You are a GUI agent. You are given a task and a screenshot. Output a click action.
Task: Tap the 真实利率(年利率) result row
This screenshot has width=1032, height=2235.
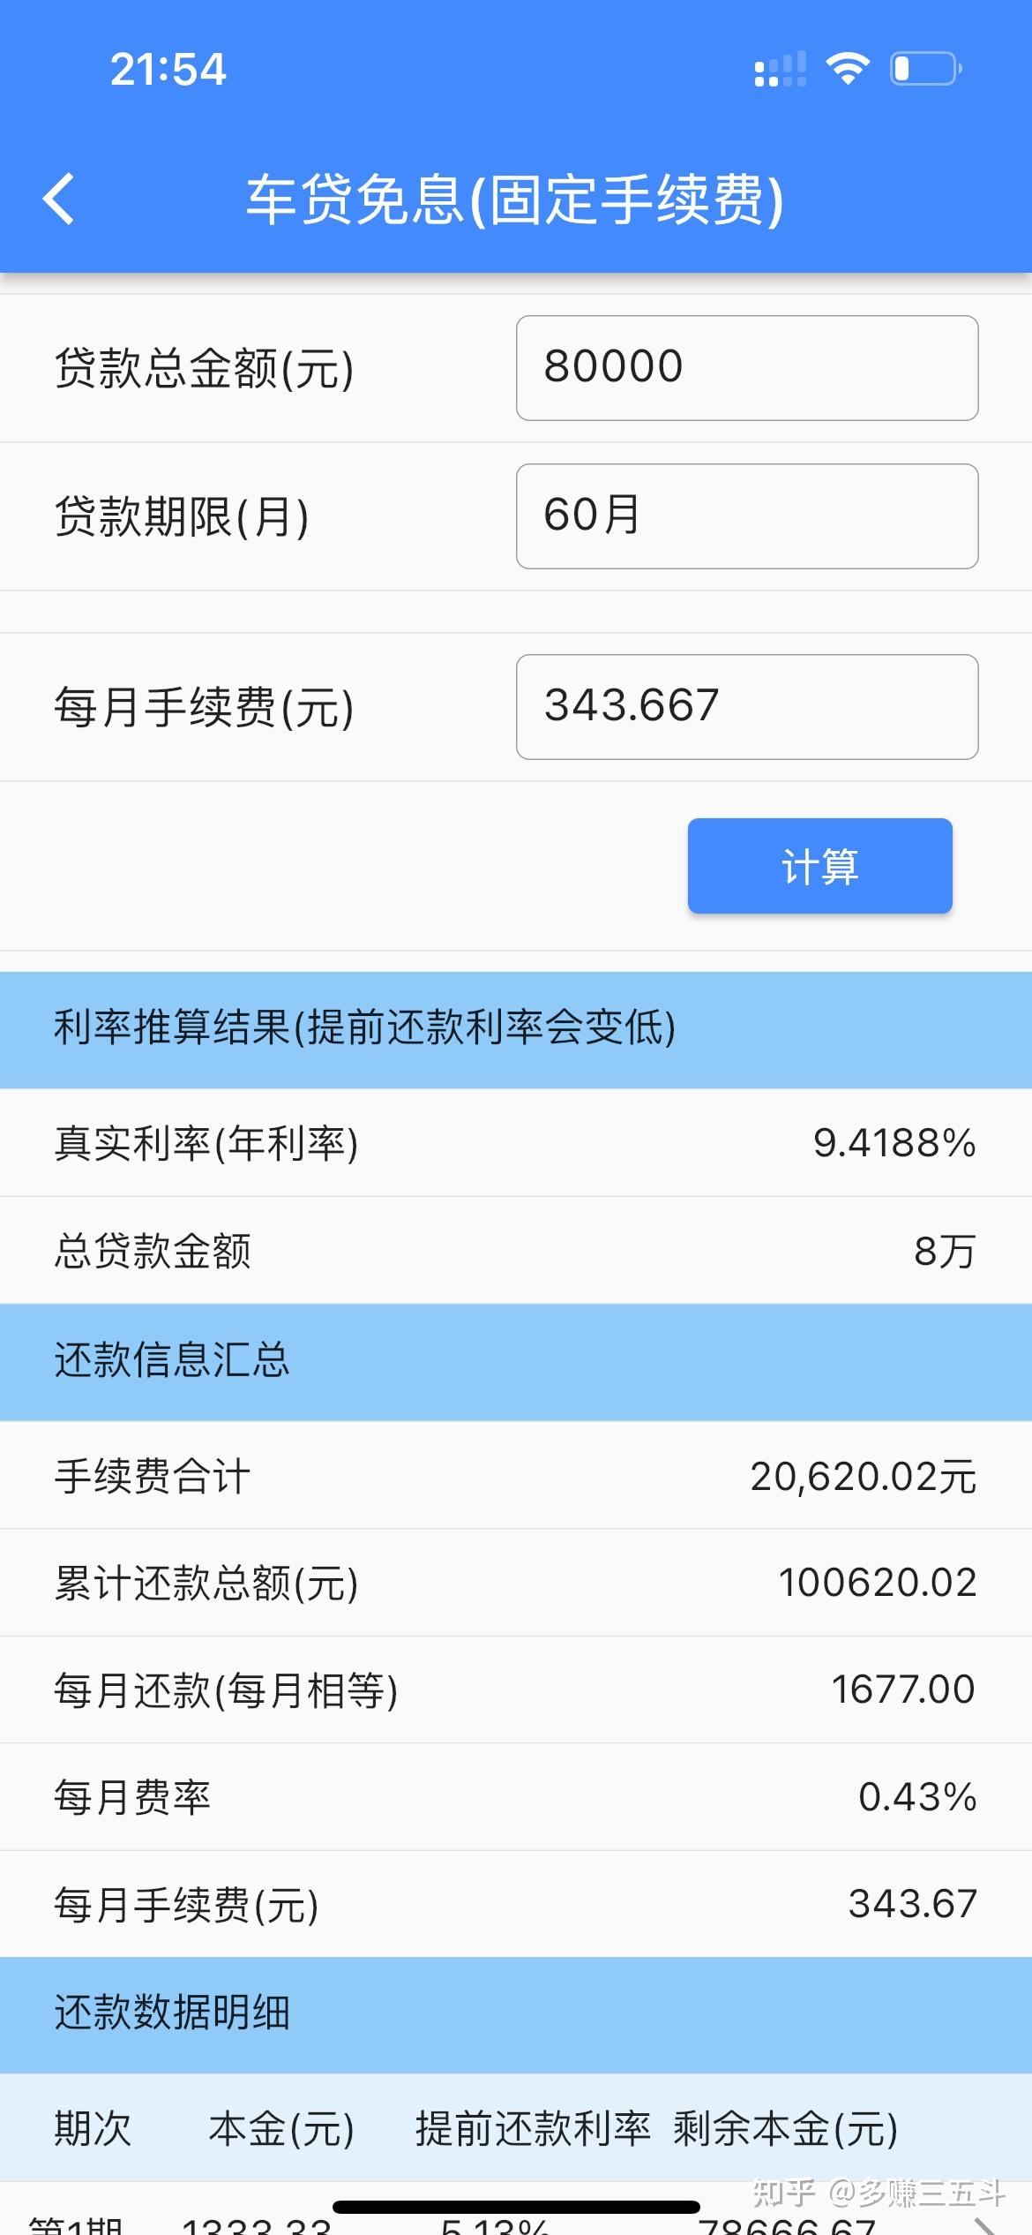pos(516,1143)
